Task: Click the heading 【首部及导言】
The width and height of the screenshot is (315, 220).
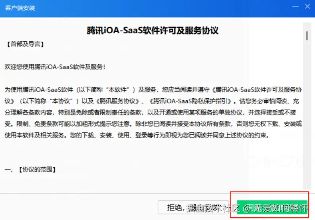Action: [x=25, y=44]
